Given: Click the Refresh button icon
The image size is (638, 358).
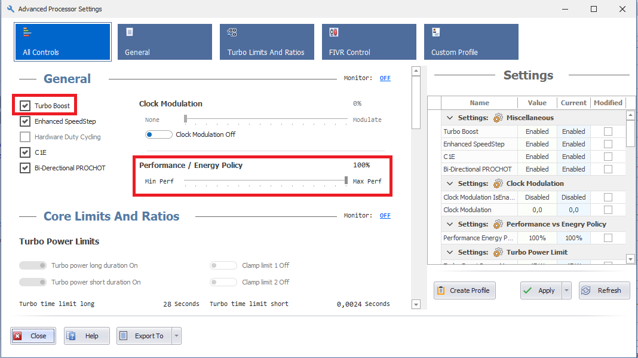Looking at the screenshot, I should click(x=586, y=290).
